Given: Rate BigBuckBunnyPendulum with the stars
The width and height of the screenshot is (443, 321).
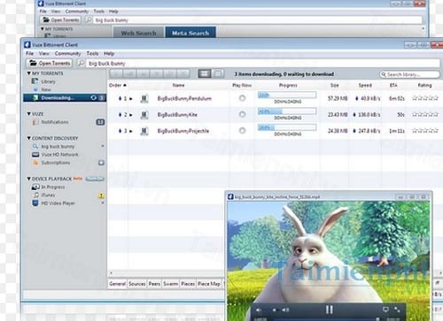Looking at the screenshot, I should click(425, 98).
